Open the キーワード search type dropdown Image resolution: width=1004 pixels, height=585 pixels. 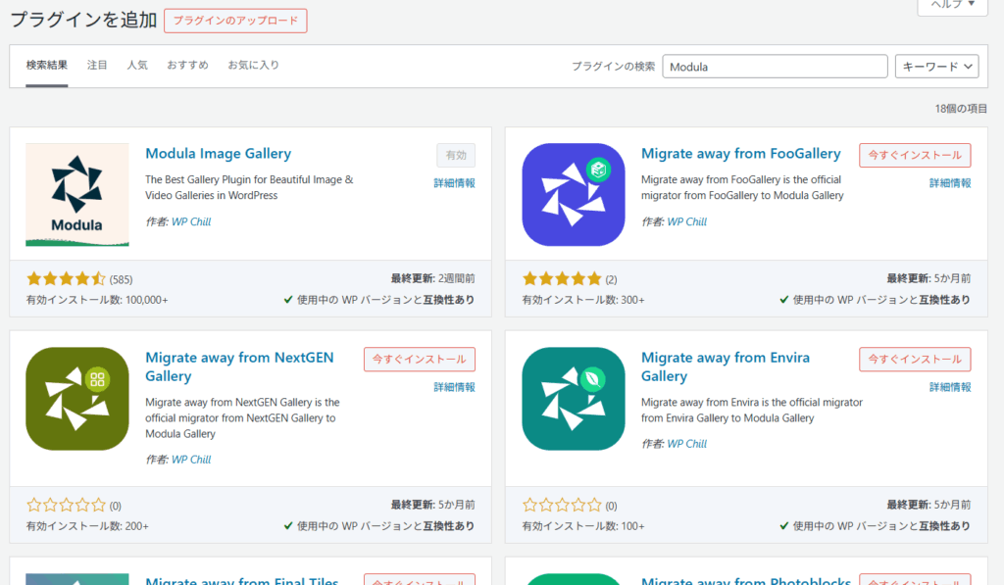click(936, 67)
